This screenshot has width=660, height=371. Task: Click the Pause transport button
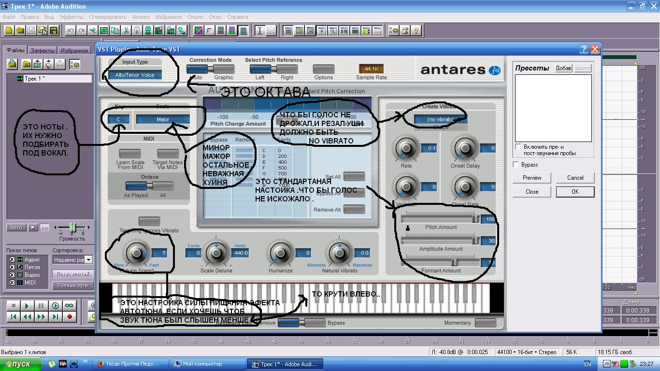coord(41,306)
